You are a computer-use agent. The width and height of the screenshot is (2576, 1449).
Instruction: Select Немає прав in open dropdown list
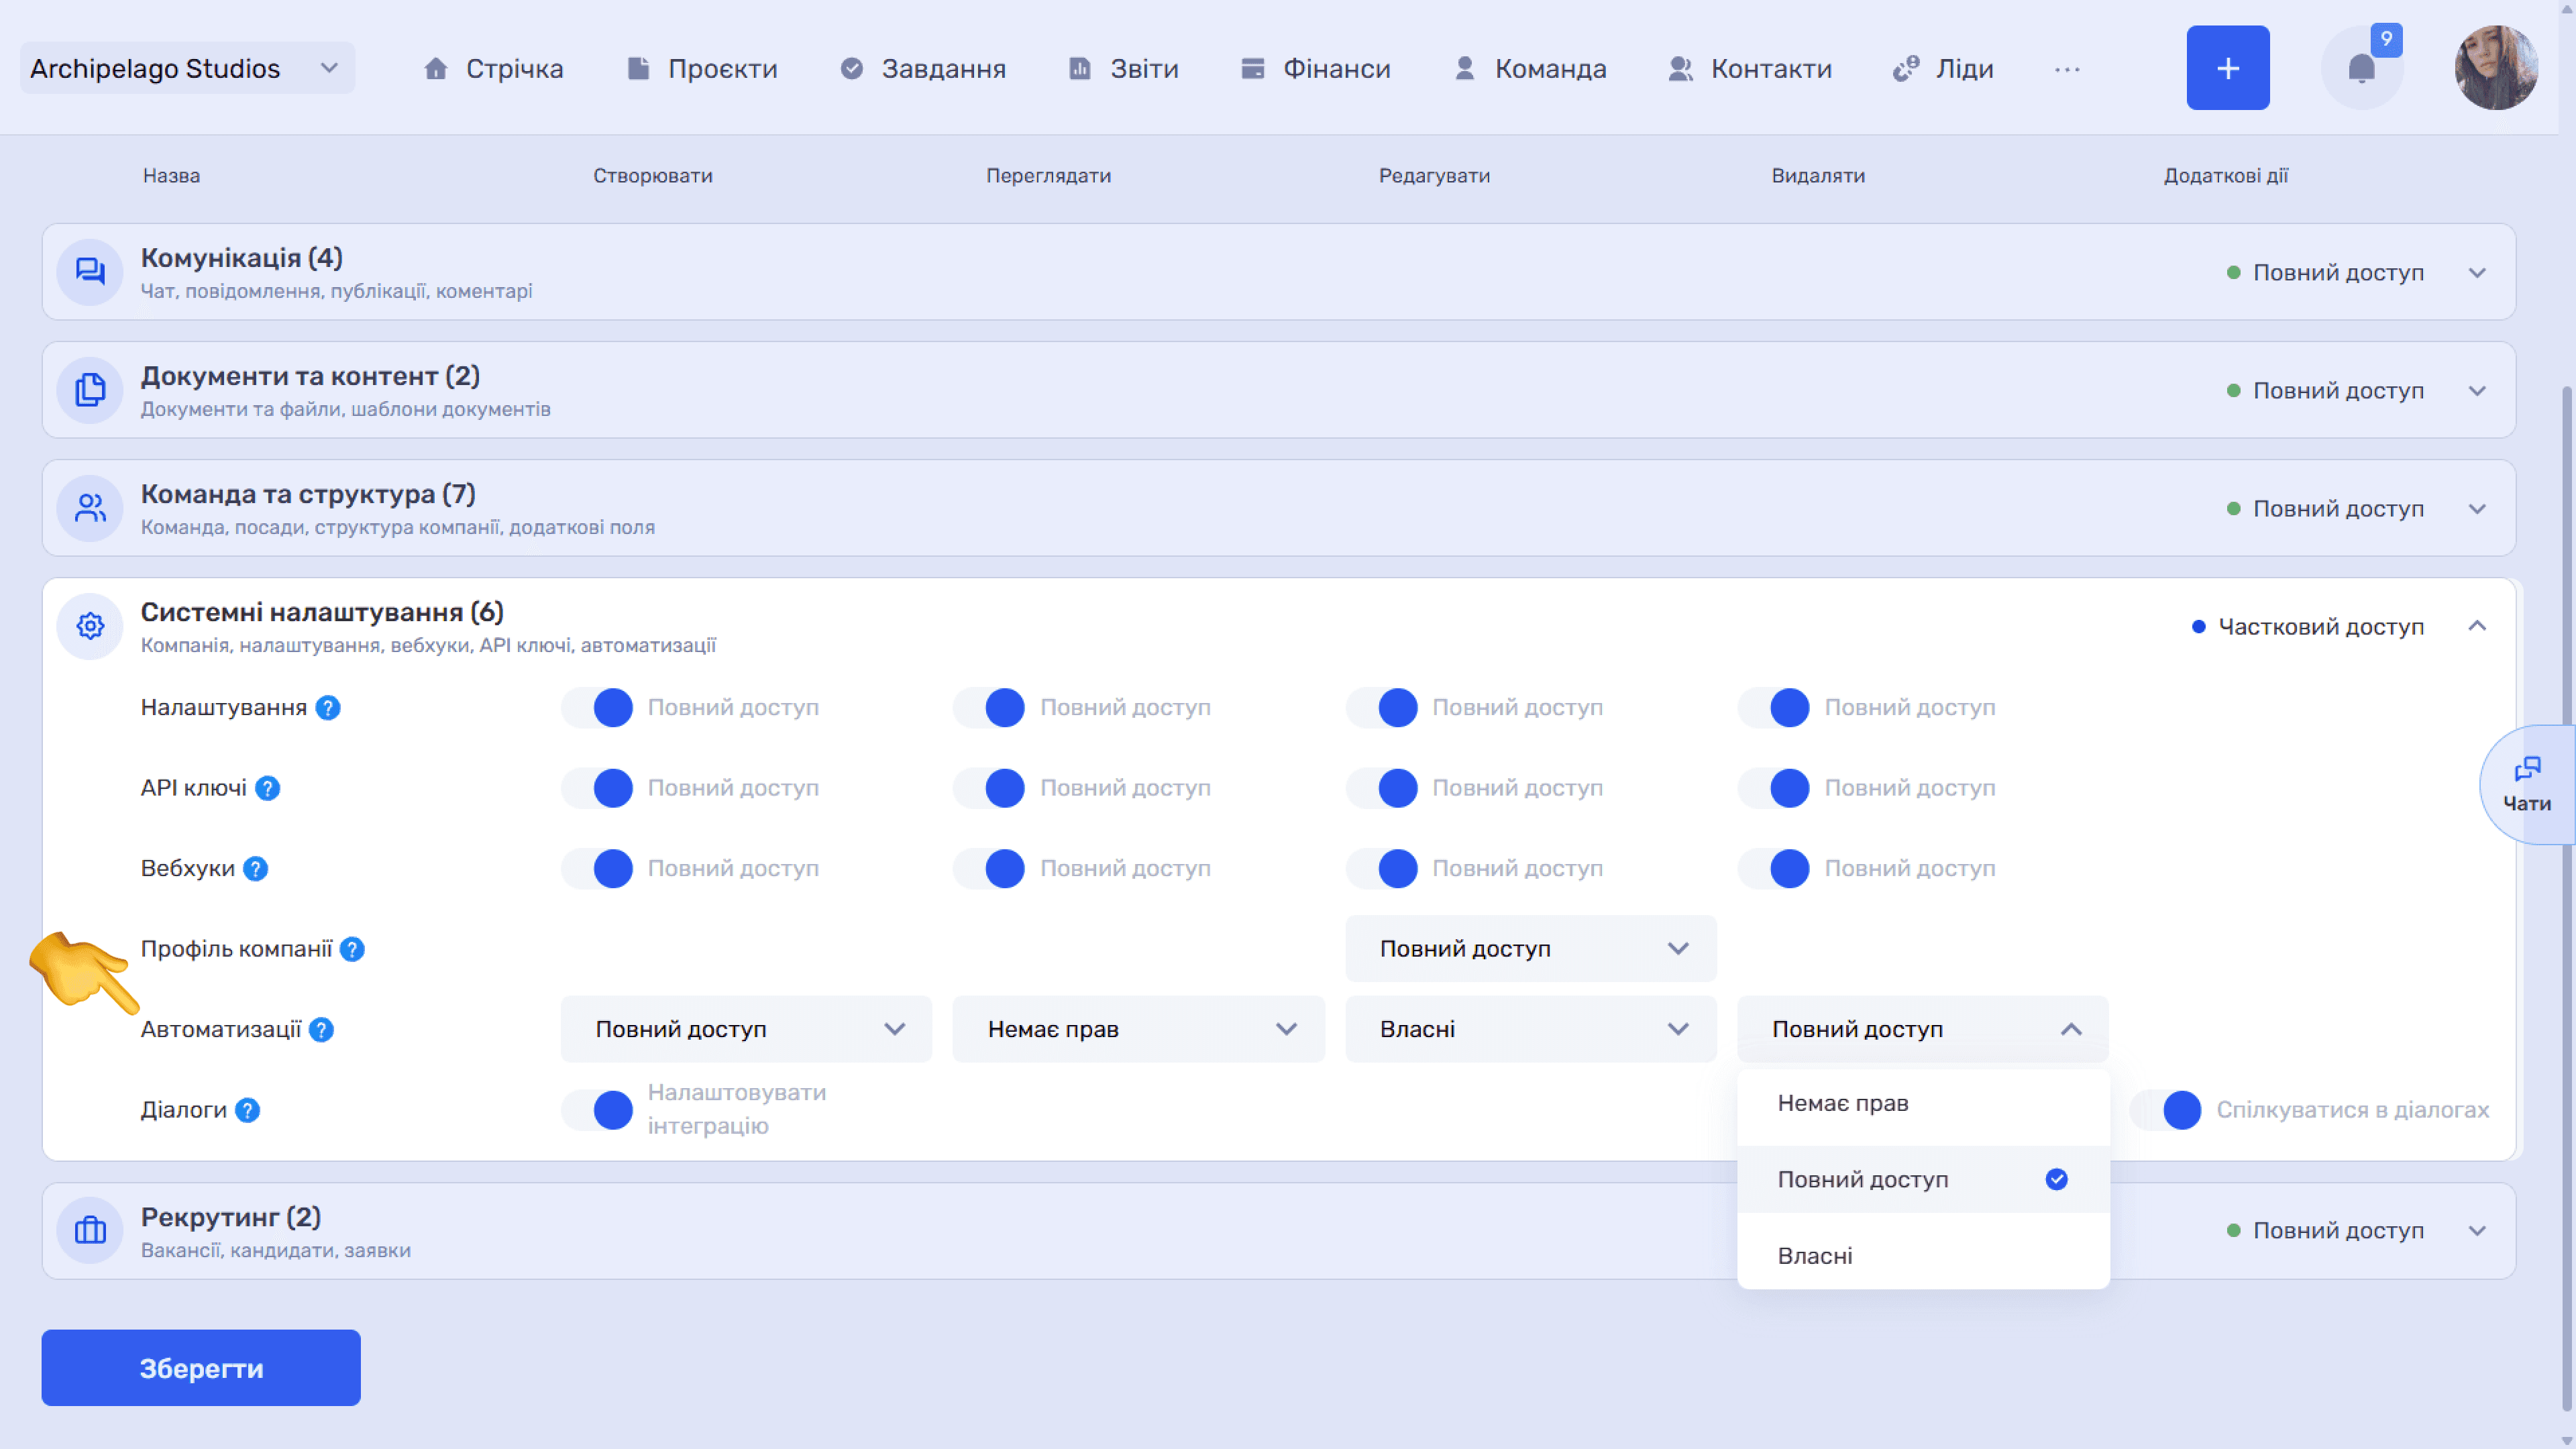tap(1923, 1103)
